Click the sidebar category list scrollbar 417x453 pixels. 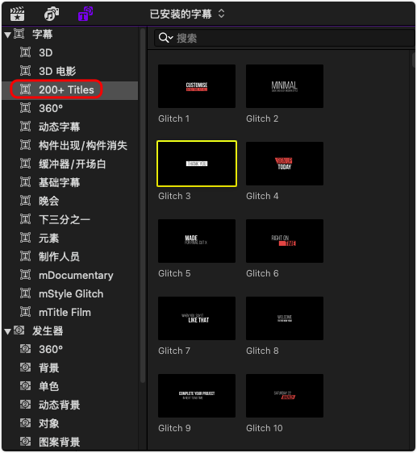coord(143,206)
